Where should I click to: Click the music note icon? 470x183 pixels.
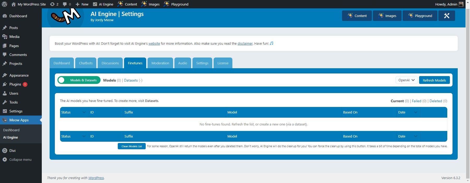tap(272, 43)
